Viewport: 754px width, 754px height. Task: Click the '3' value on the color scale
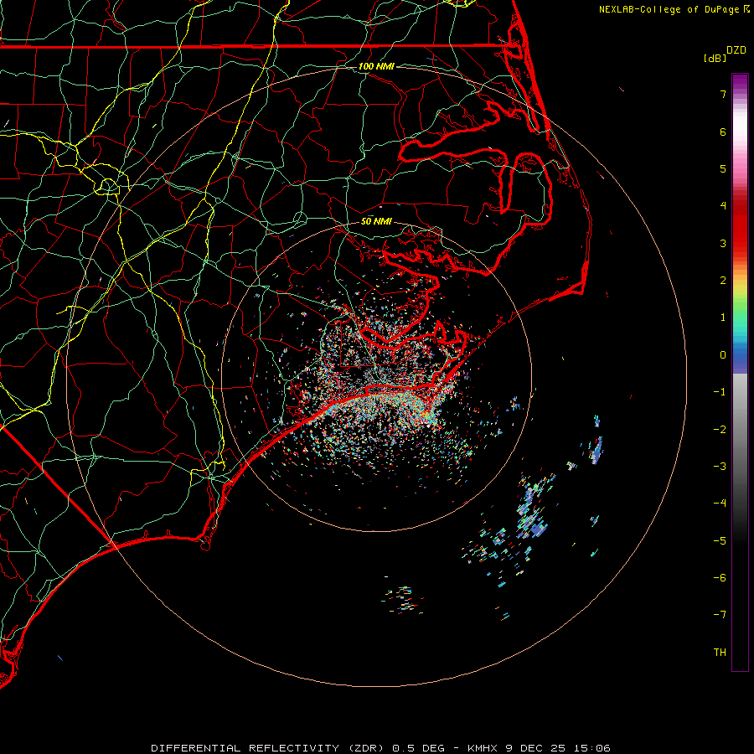tap(723, 243)
